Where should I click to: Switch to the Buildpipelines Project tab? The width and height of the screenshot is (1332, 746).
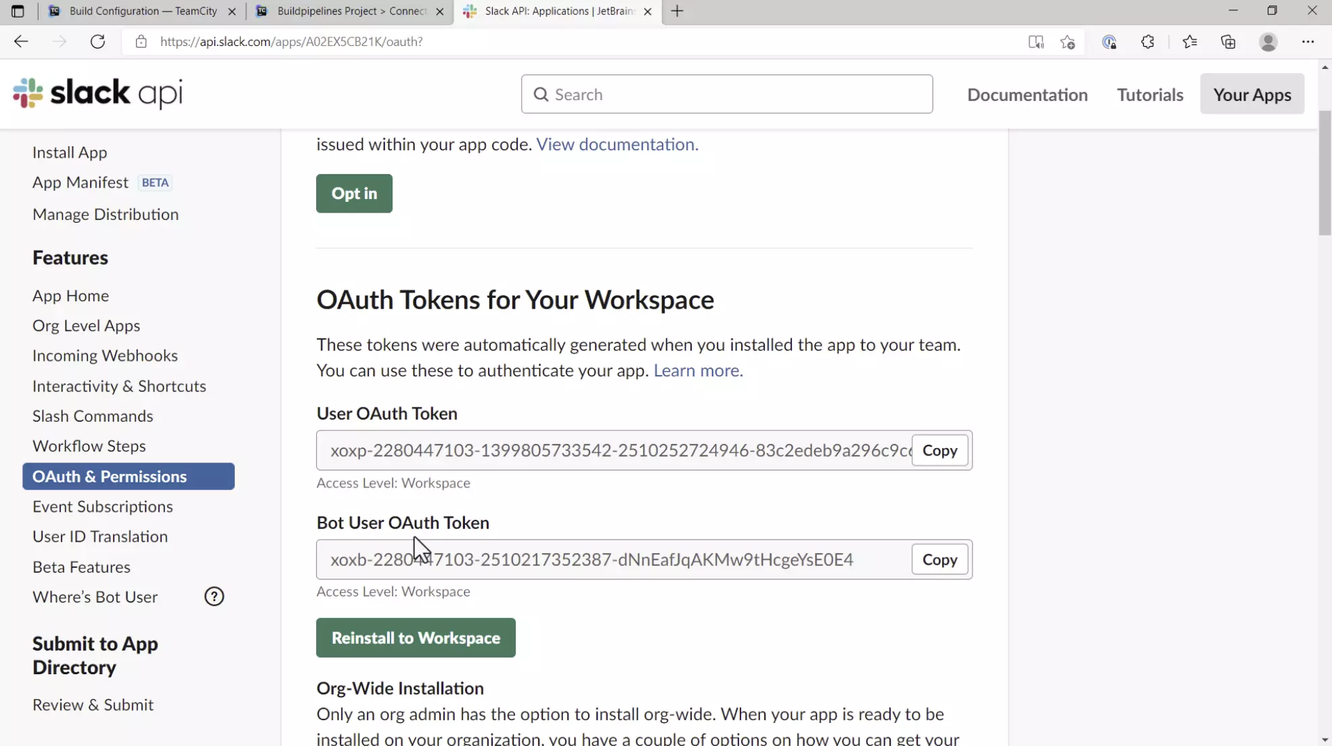click(342, 11)
